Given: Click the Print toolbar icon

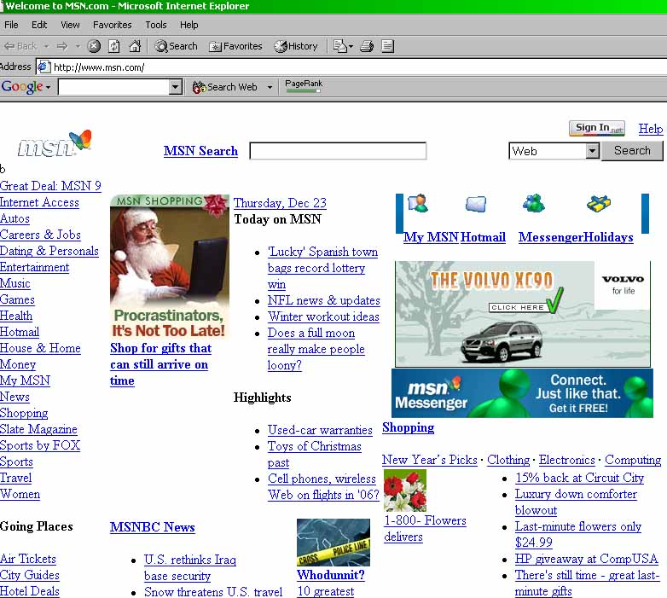Looking at the screenshot, I should [367, 46].
